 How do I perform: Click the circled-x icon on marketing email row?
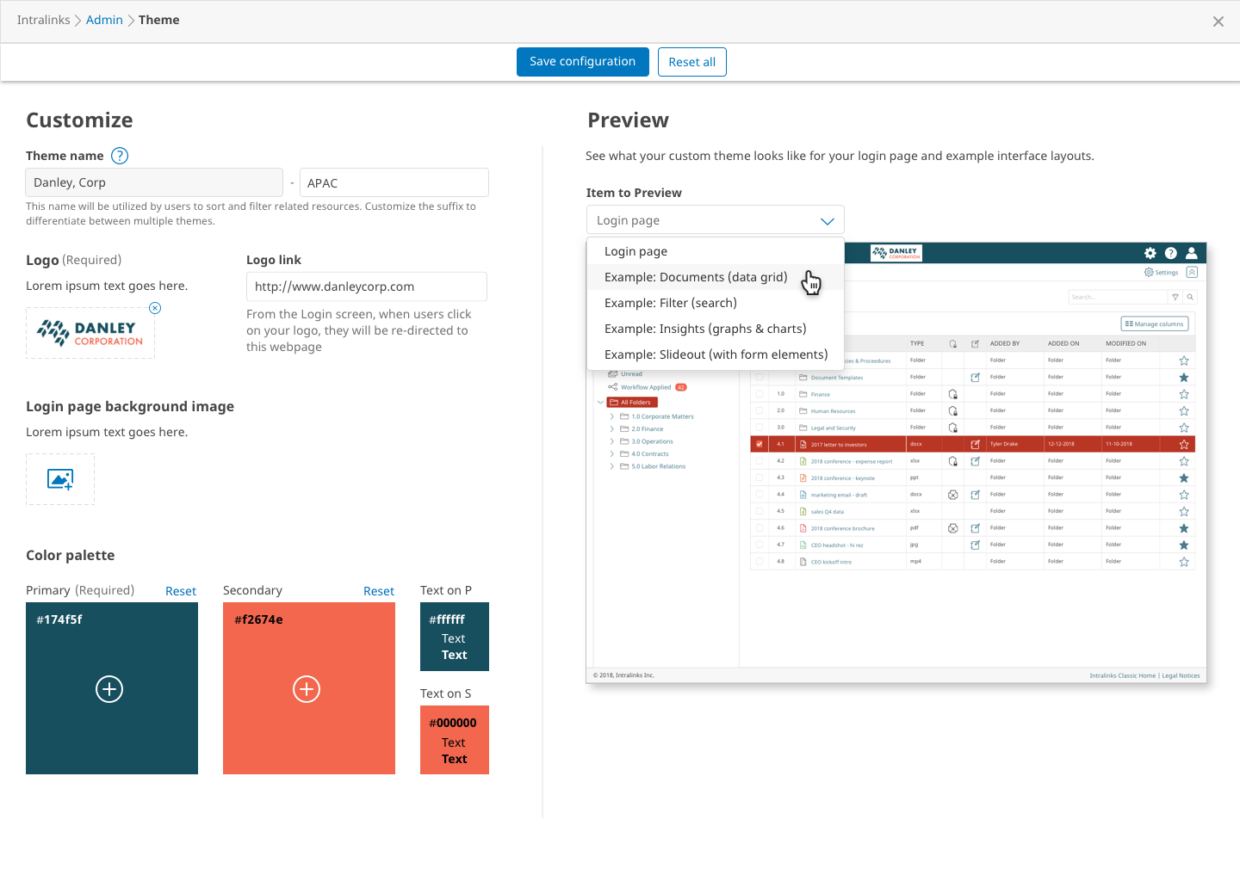pos(953,495)
